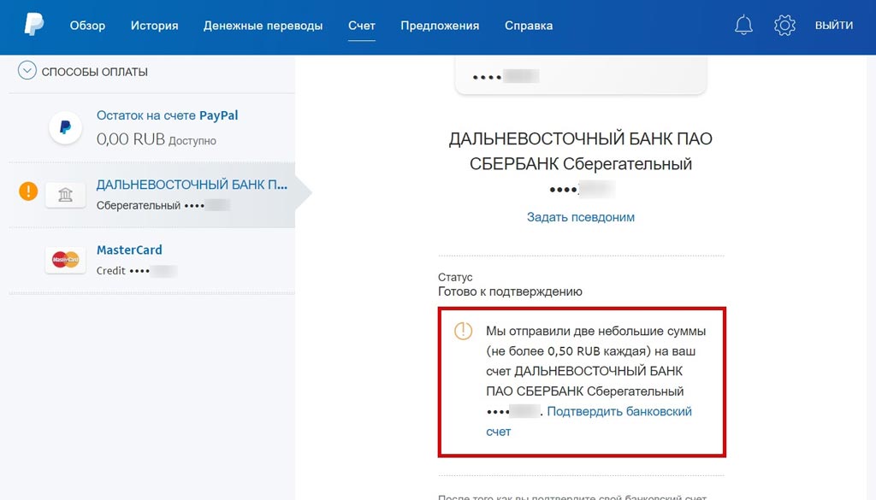Viewport: 876px width, 500px height.
Task: Click the card image at the top of the details pane
Action: [581, 74]
